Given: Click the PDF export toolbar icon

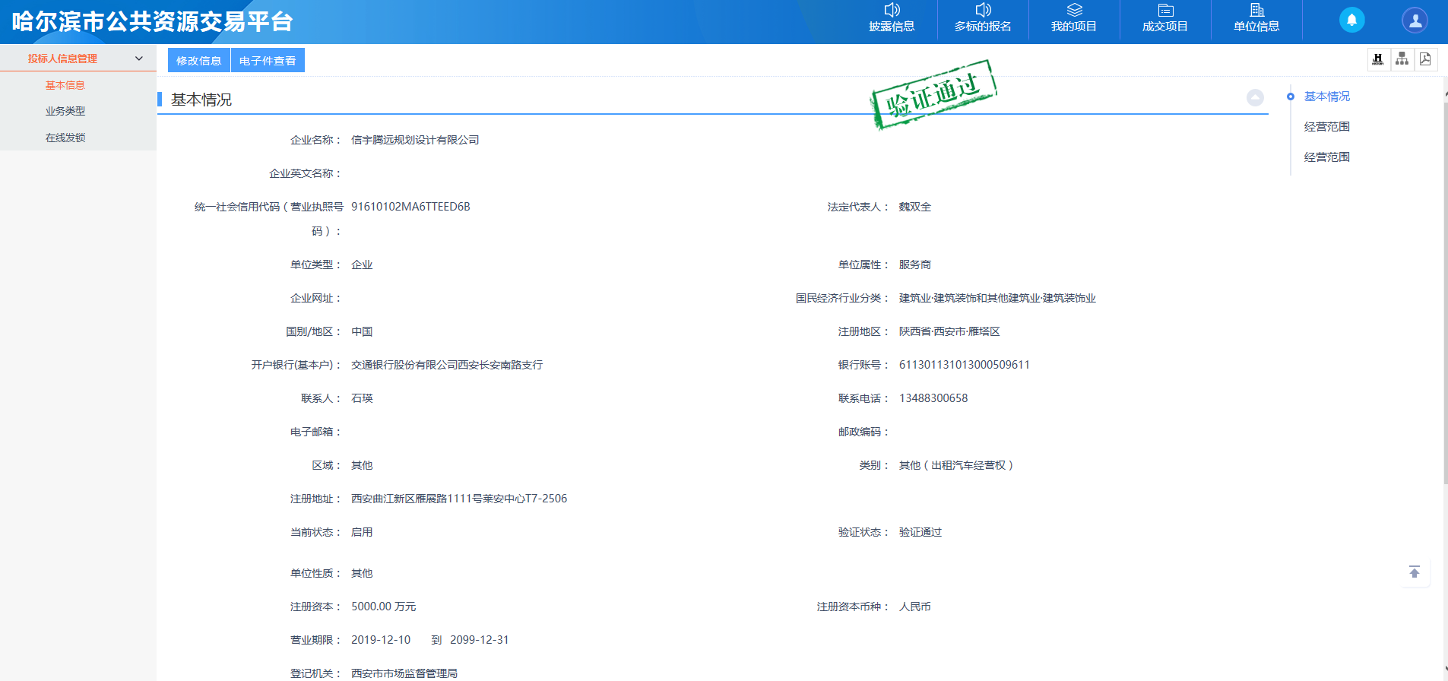Looking at the screenshot, I should tap(1425, 59).
